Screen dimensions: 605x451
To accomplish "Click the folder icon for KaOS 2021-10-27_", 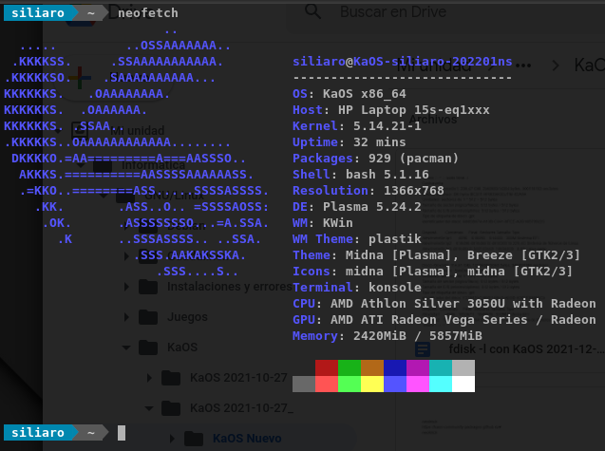I will pos(171,408).
